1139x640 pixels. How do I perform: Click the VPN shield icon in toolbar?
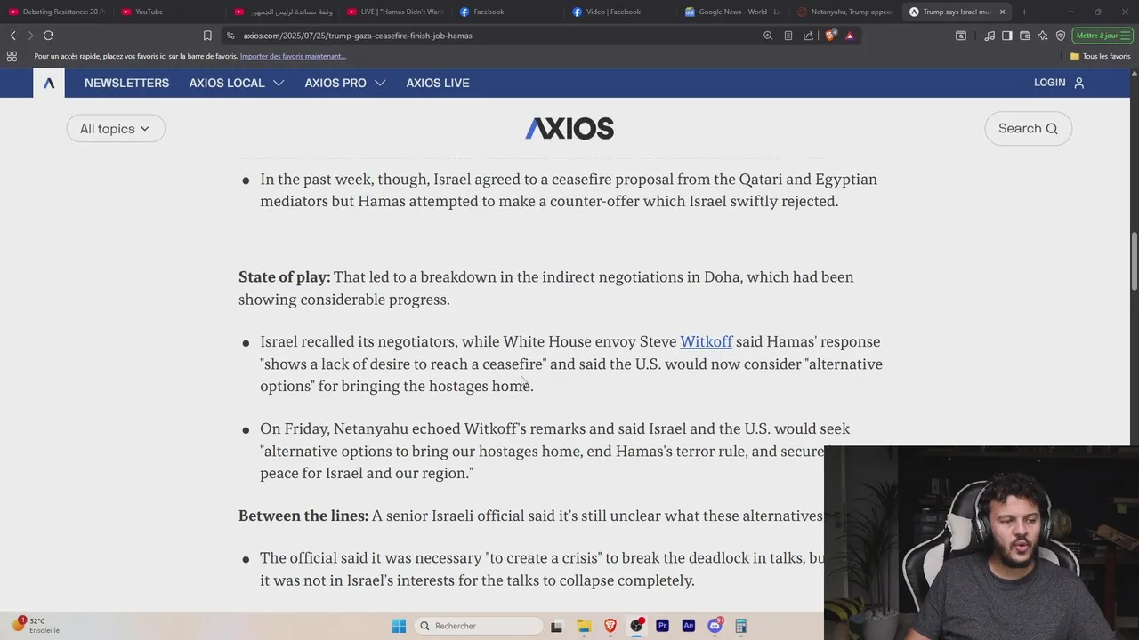coord(1061,36)
